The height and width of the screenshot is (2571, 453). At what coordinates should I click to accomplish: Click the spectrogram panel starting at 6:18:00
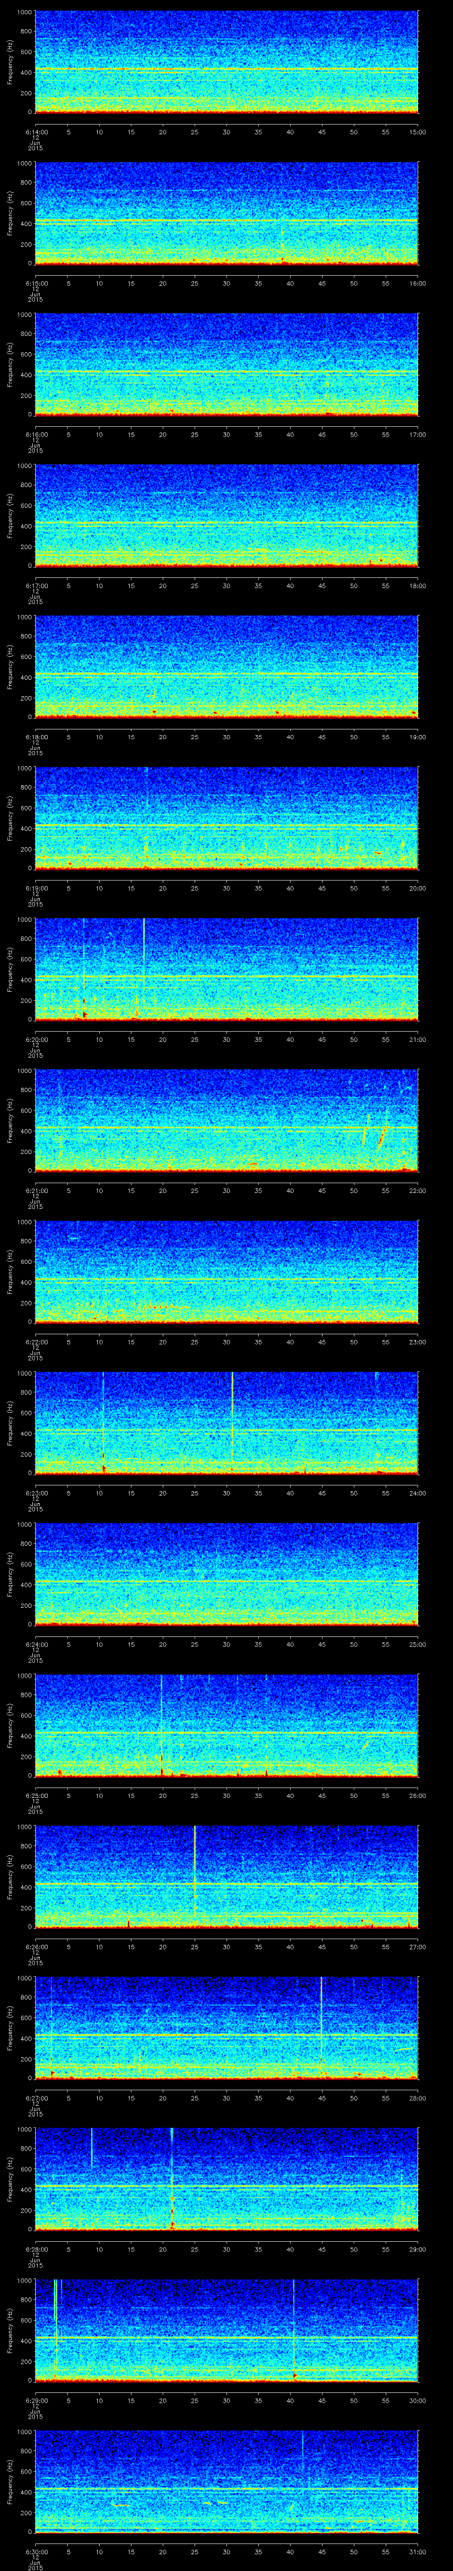(226, 667)
